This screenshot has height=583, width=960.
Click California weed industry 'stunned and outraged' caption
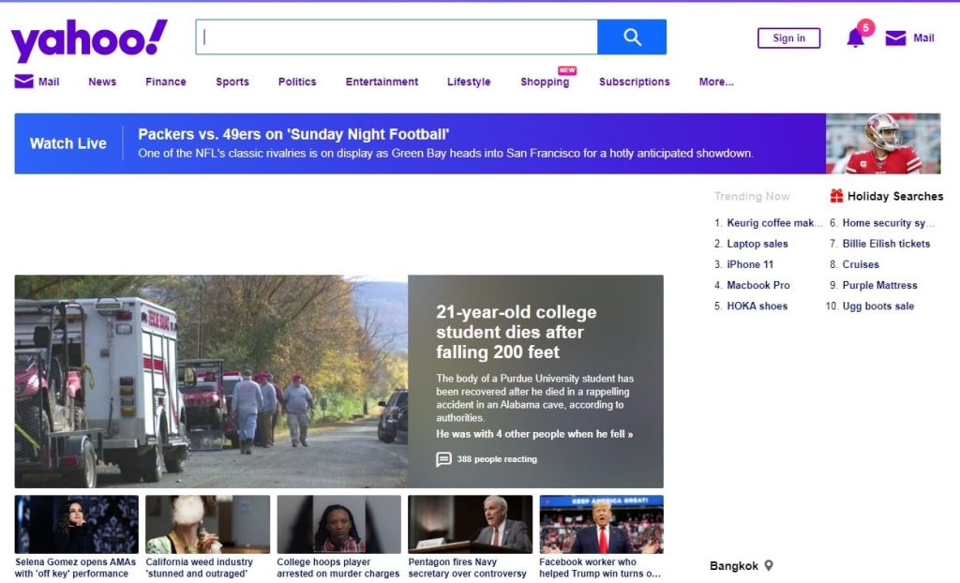click(199, 568)
